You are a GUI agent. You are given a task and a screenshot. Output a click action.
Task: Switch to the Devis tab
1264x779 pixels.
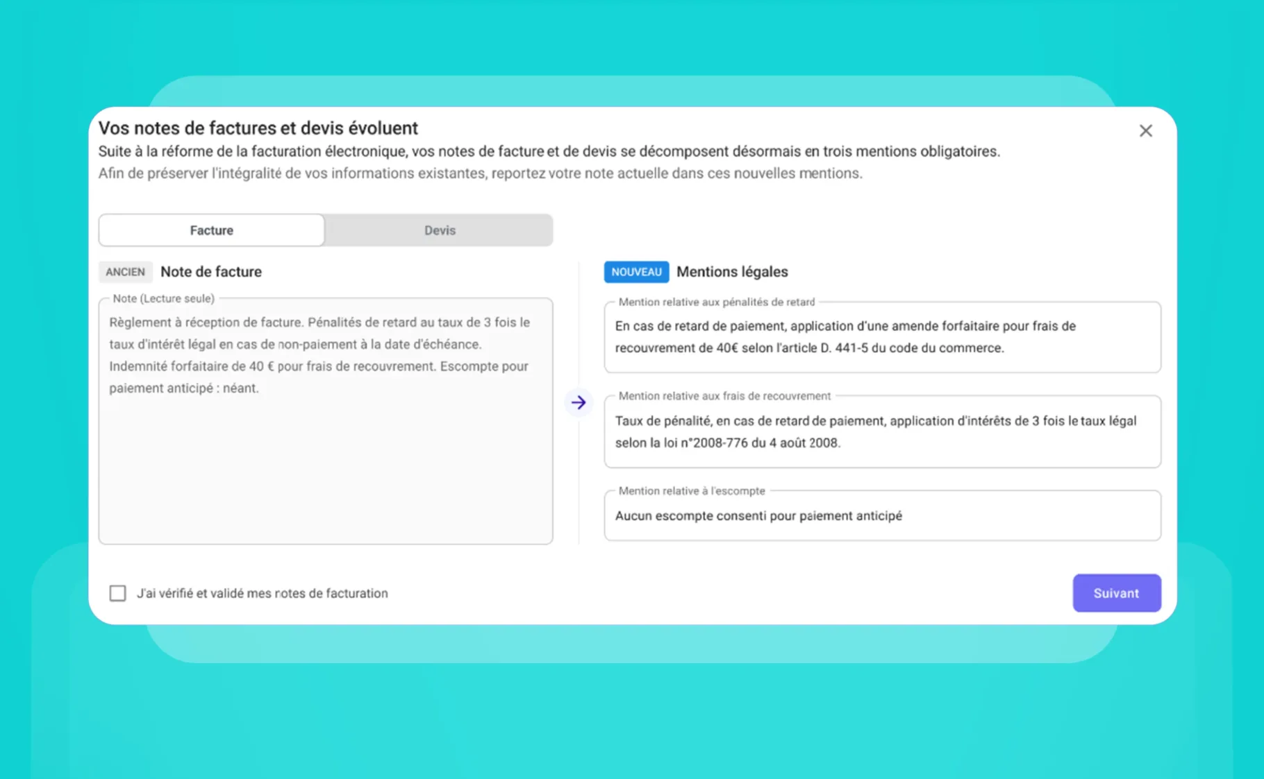coord(440,230)
